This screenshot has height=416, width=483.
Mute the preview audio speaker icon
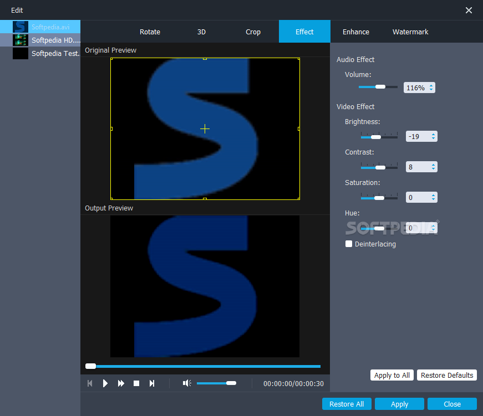[187, 383]
